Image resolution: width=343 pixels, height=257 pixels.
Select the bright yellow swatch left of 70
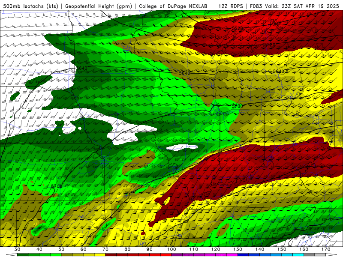click(100, 255)
